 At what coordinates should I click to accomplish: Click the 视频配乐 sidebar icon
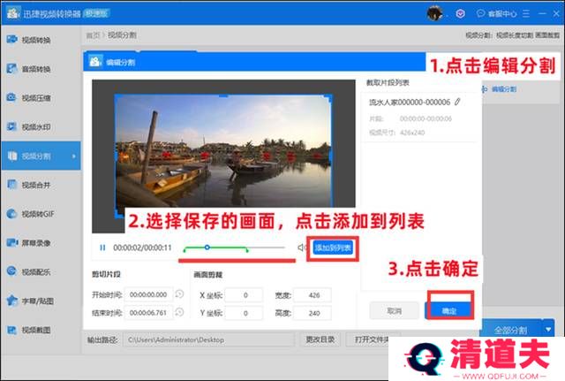click(11, 271)
